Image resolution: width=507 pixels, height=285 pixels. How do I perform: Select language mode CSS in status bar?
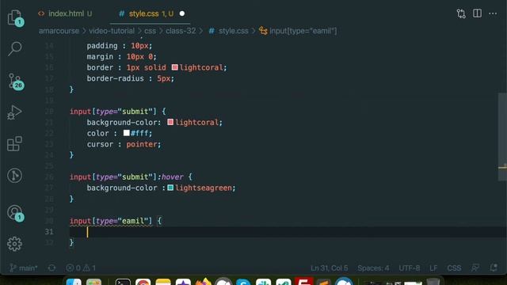[454, 268]
